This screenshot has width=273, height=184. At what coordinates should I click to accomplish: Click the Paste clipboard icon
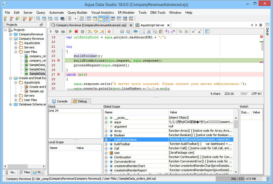(x=161, y=31)
